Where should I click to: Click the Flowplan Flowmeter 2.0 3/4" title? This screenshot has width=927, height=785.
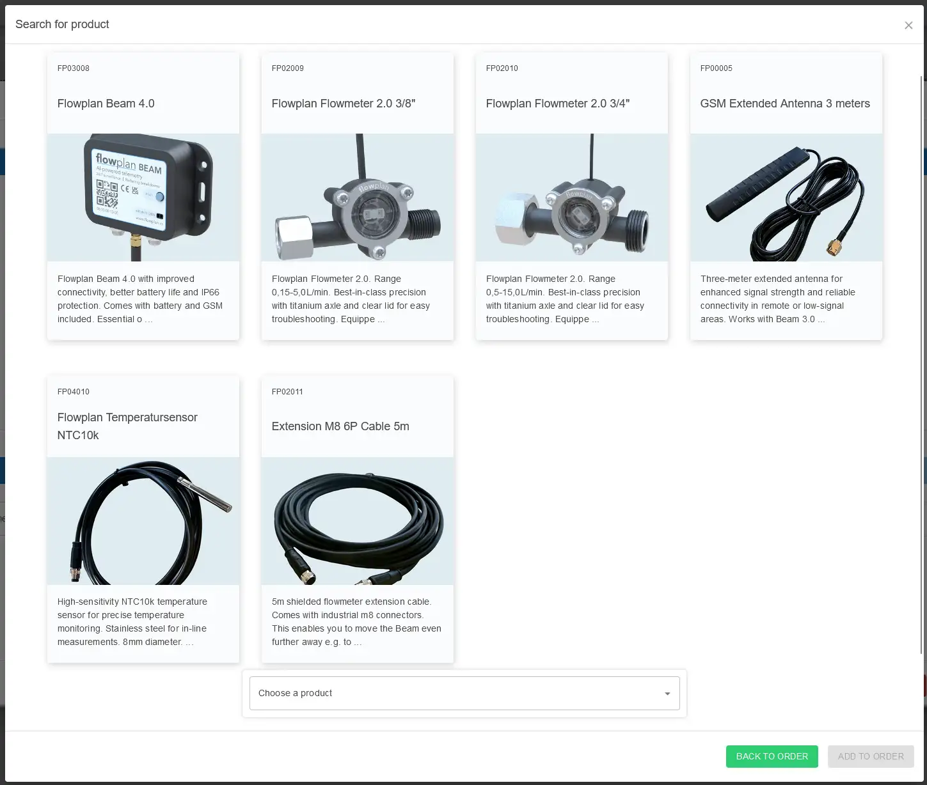(x=558, y=104)
